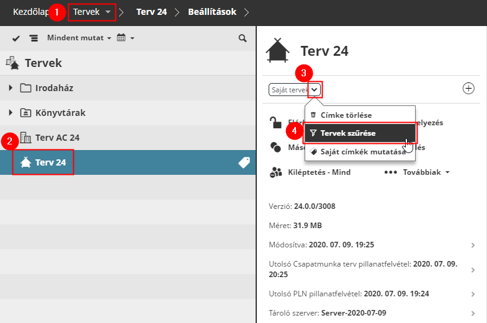The width and height of the screenshot is (487, 323).
Task: Click the Kiléptetés users icon
Action: point(276,172)
